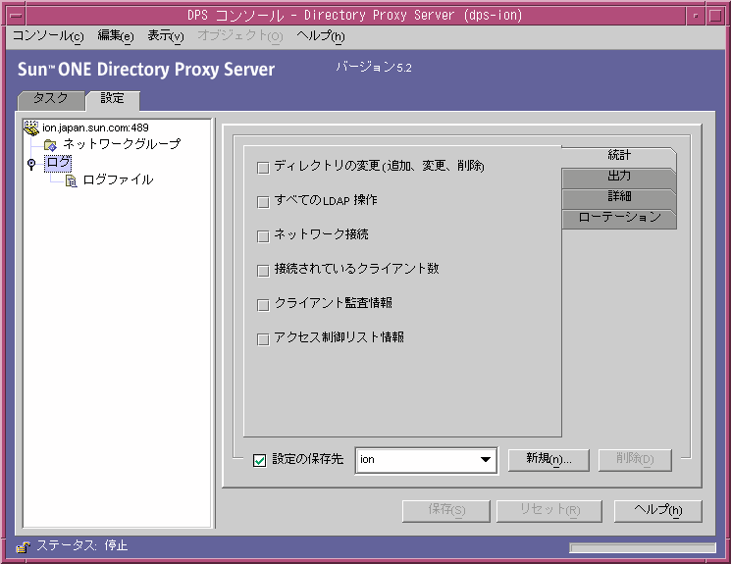The width and height of the screenshot is (731, 564).
Task: Select the 統計 side tab
Action: (618, 156)
